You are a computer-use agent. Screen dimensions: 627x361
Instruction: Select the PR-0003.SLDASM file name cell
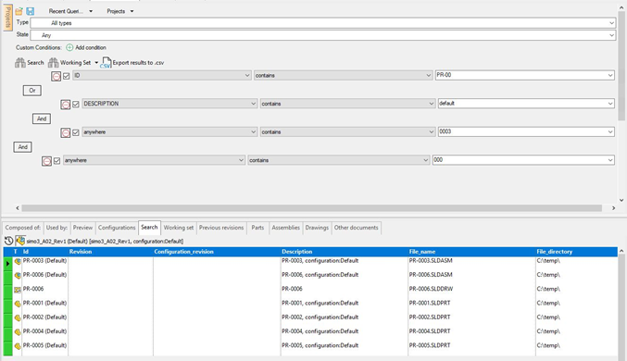tap(471, 261)
